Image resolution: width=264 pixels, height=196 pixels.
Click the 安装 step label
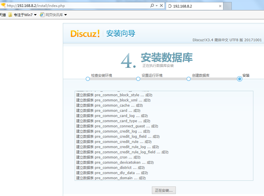(x=246, y=76)
